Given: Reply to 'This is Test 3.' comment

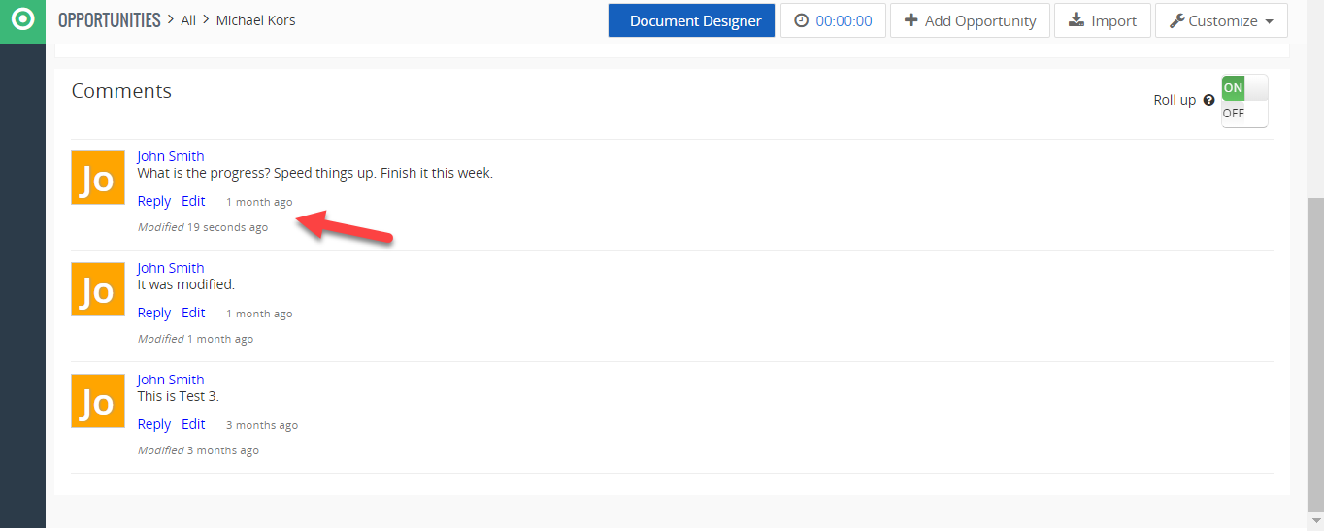Looking at the screenshot, I should coord(154,424).
